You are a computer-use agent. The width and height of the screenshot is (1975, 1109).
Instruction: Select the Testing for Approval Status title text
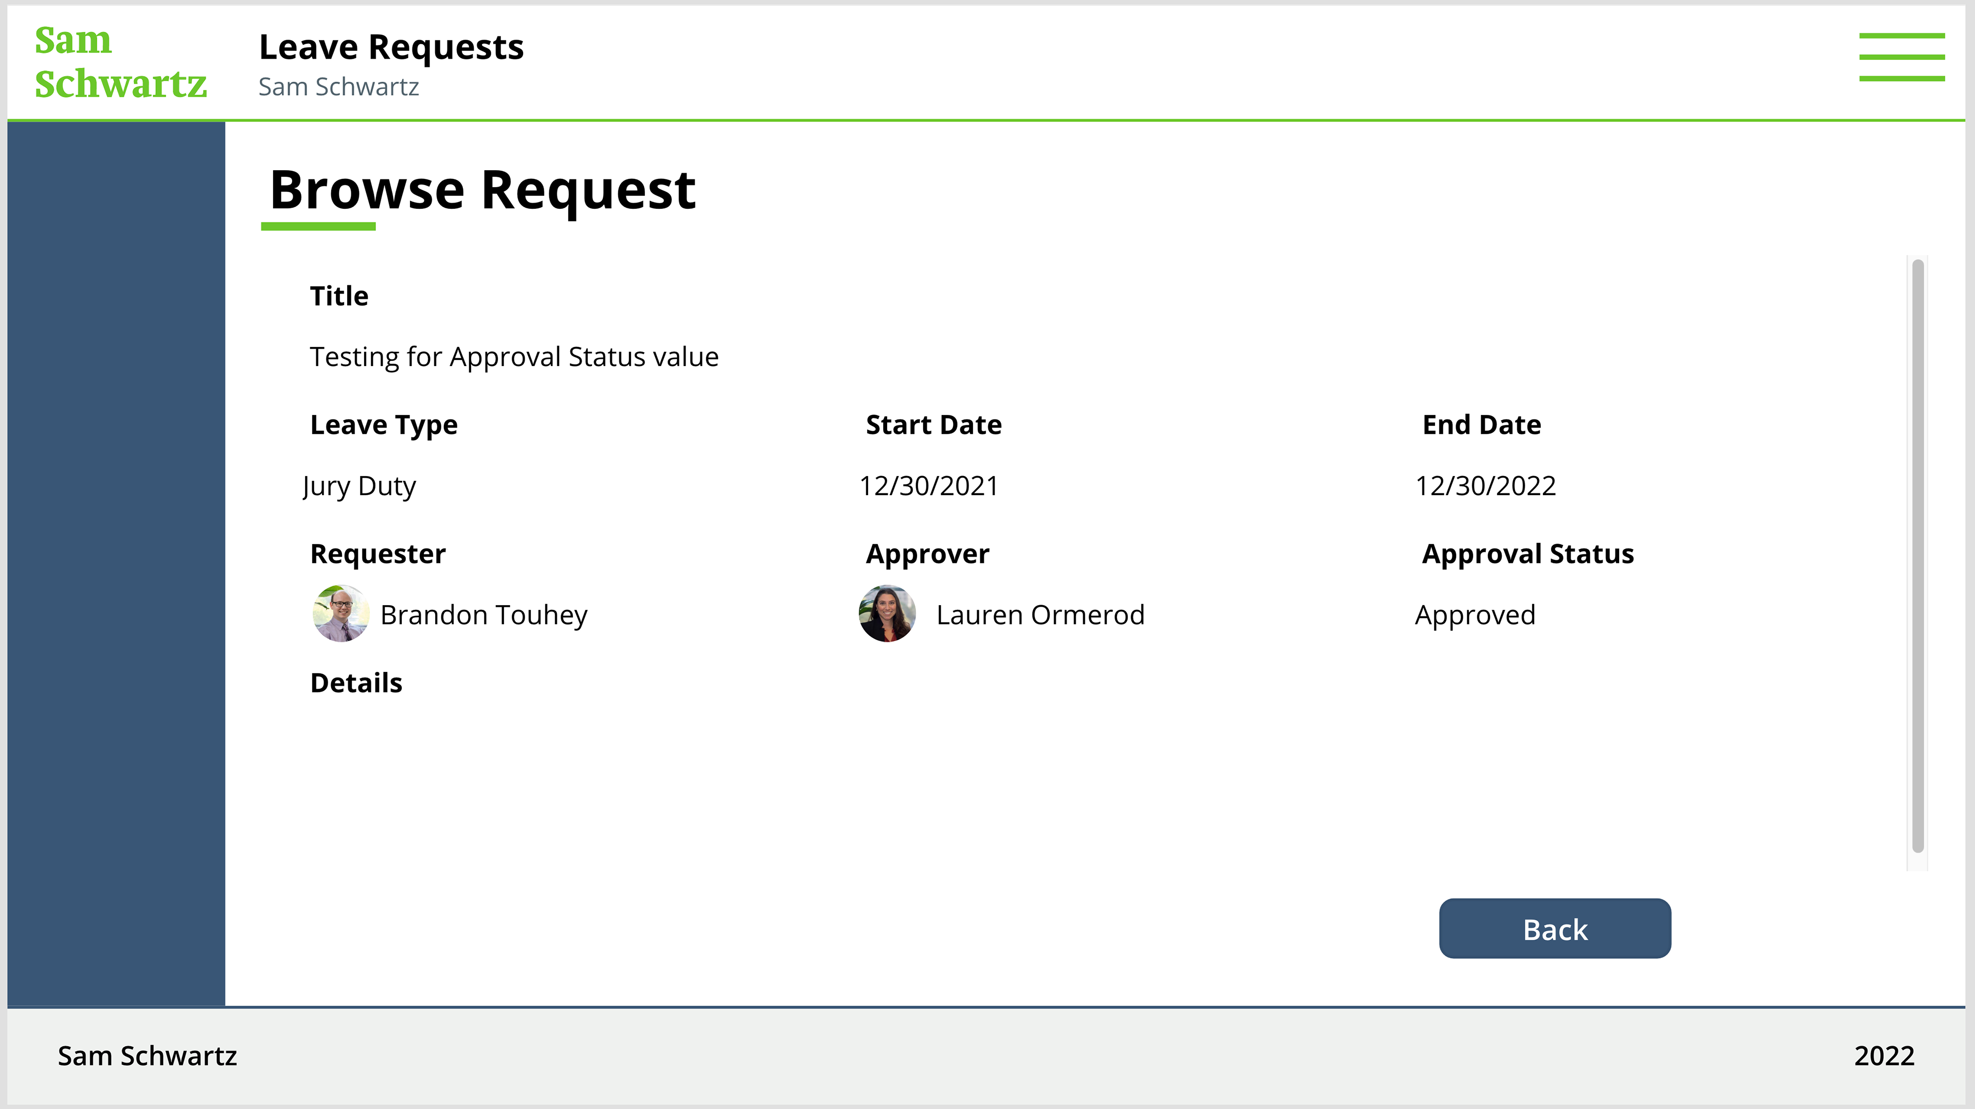514,357
